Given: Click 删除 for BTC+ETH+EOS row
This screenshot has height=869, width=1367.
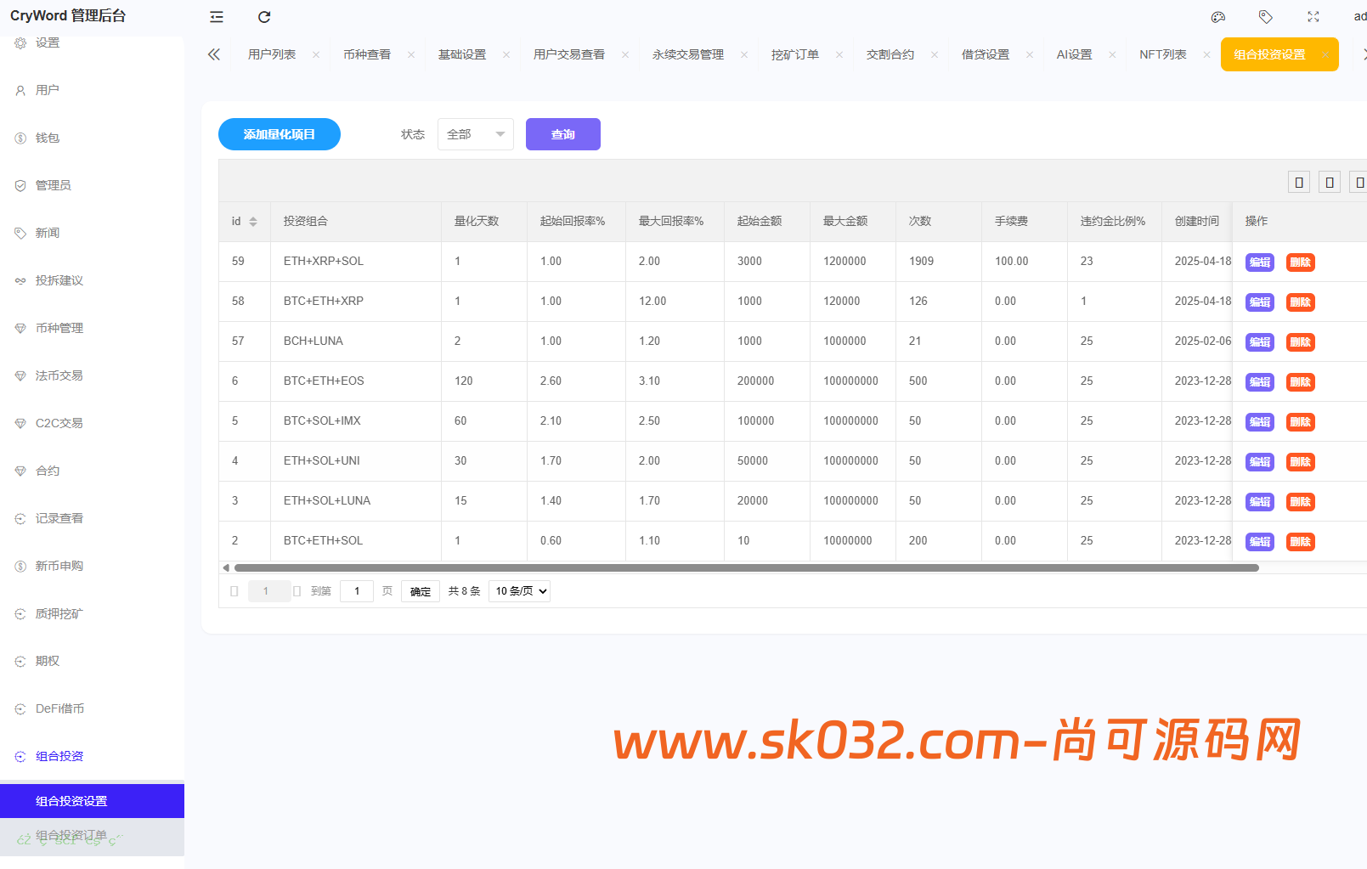Looking at the screenshot, I should [1301, 382].
